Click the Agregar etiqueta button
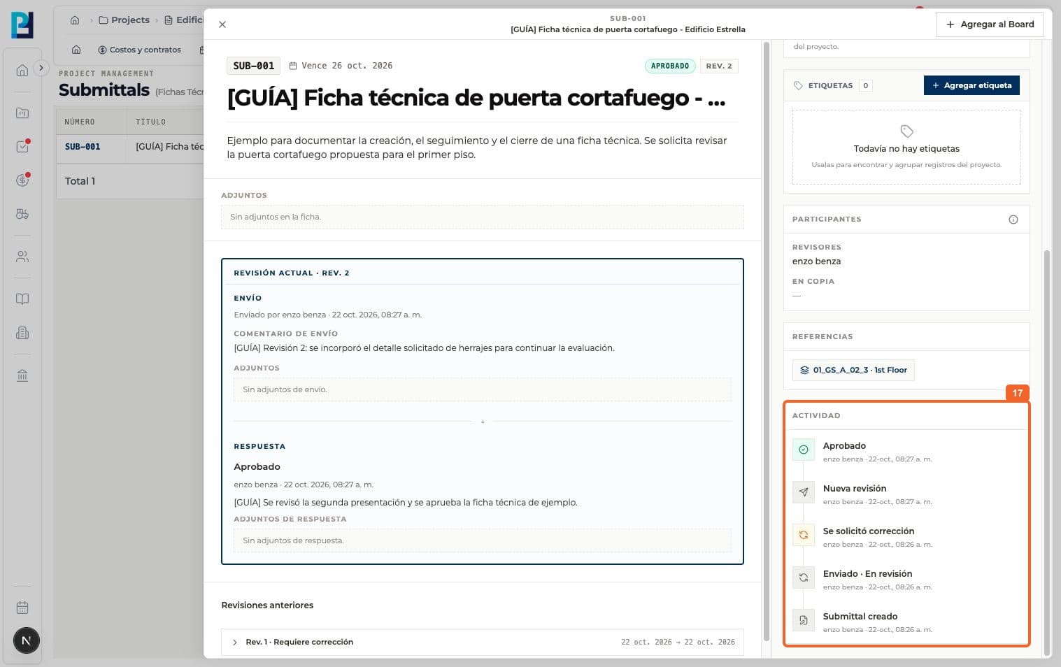This screenshot has height=667, width=1061. [971, 85]
